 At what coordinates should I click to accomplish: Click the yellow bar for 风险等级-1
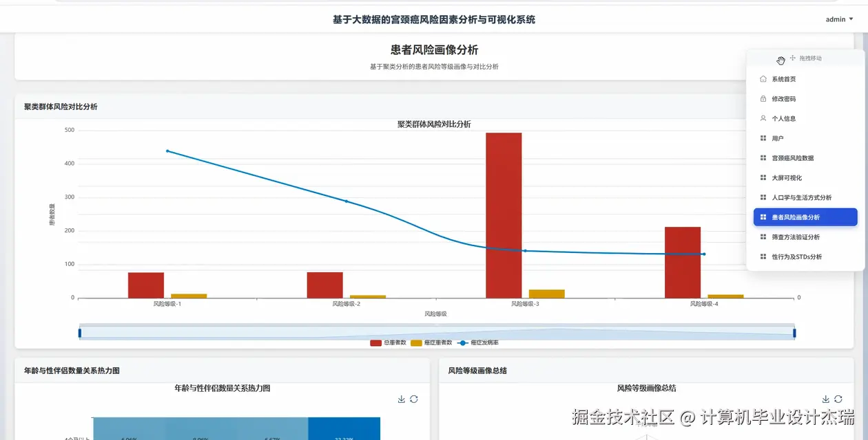189,296
